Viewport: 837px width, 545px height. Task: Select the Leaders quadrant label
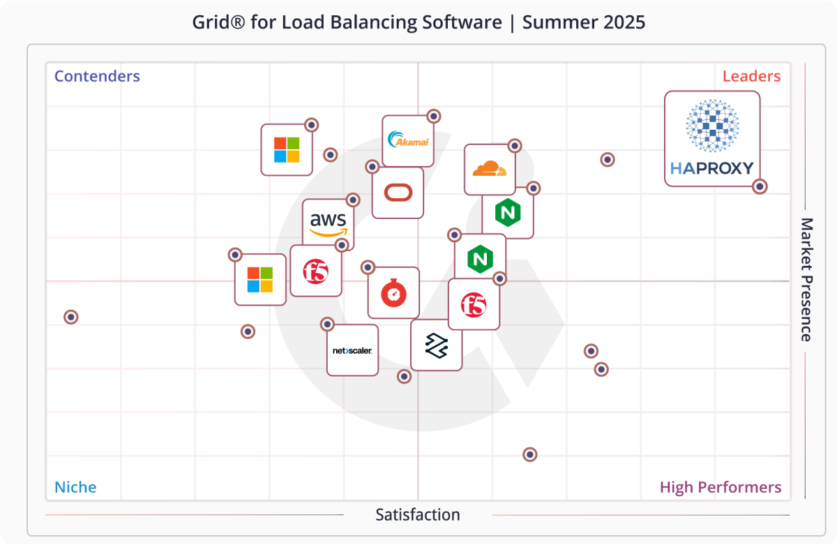click(751, 76)
